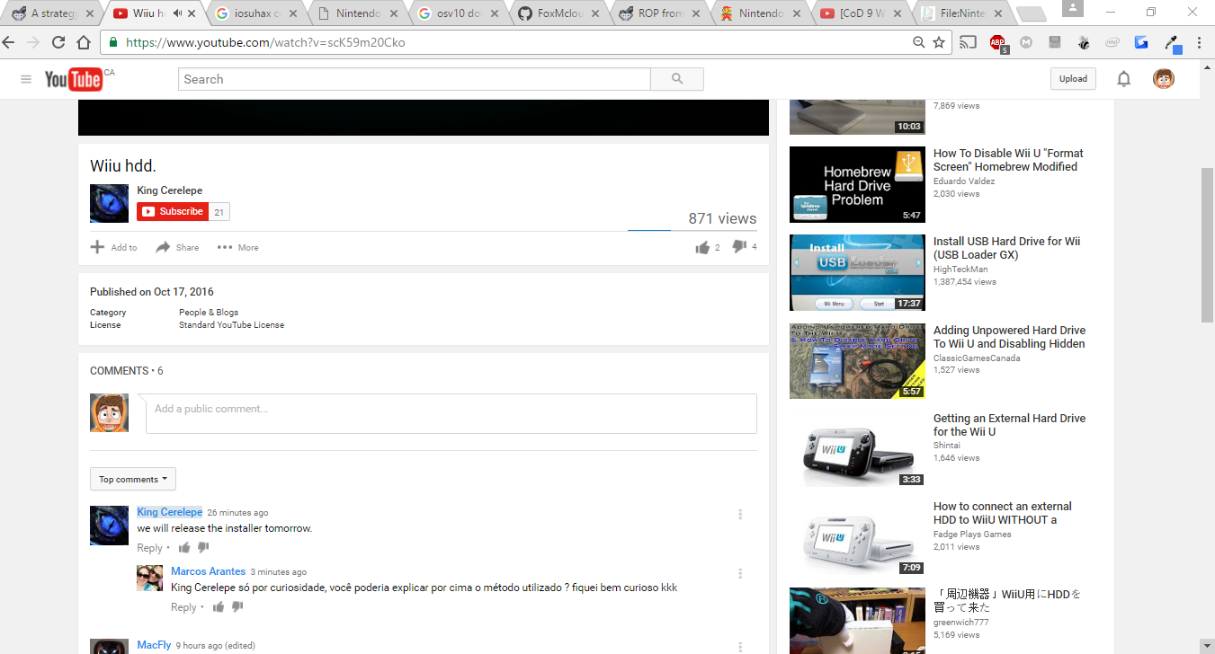Go to the browser home page icon
The height and width of the screenshot is (654, 1215).
[x=84, y=42]
